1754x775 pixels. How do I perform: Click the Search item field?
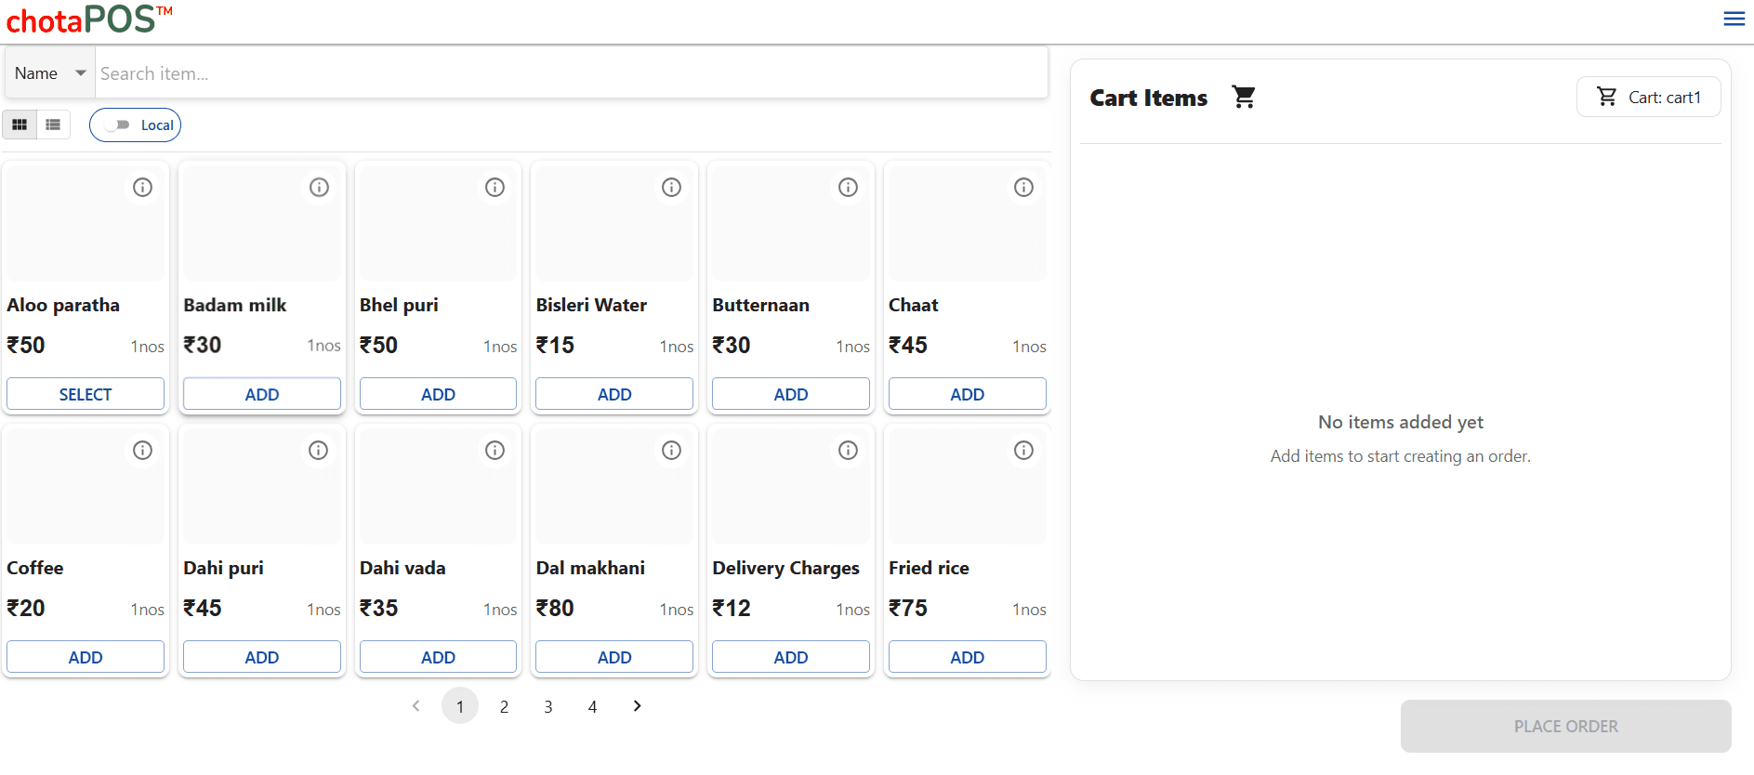[571, 73]
